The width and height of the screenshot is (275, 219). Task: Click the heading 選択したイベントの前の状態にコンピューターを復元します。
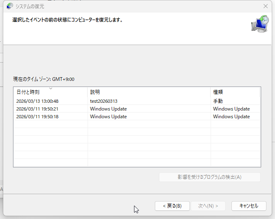[x=68, y=20]
